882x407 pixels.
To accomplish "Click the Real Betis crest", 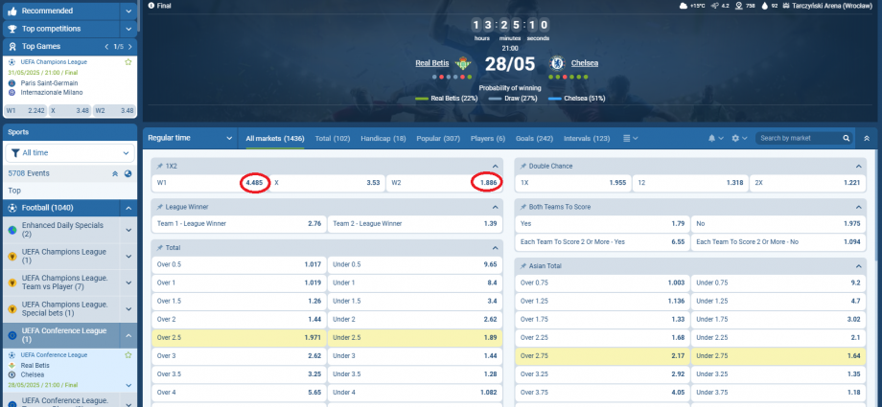I will [x=463, y=63].
